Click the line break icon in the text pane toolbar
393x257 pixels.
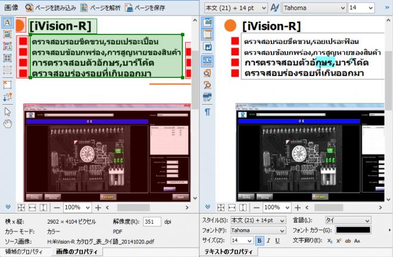point(208,46)
